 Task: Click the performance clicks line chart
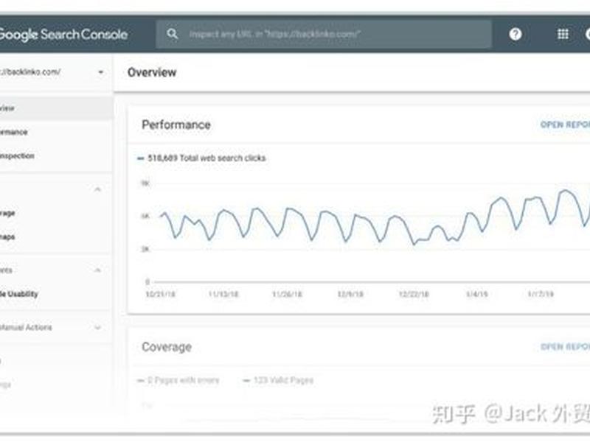pyautogui.click(x=375, y=218)
